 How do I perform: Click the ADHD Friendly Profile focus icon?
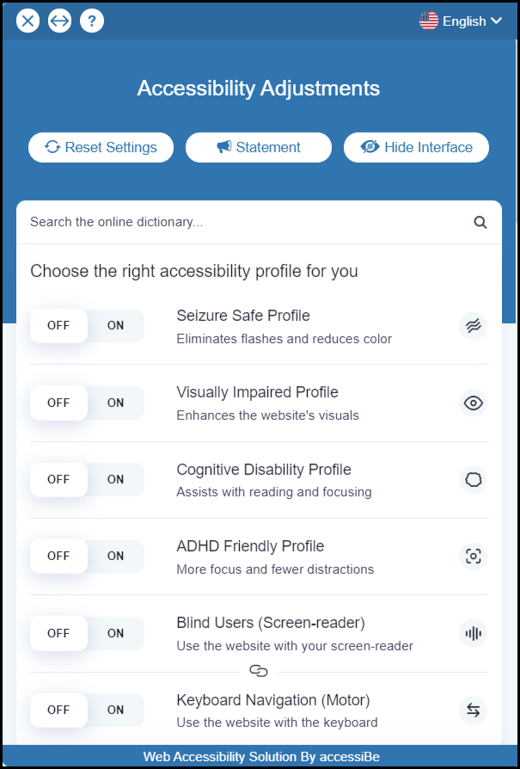tap(473, 557)
